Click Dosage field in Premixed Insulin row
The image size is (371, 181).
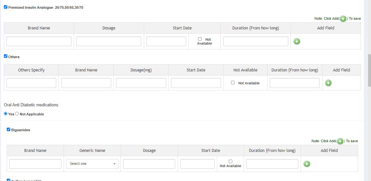pyautogui.click(x=109, y=41)
